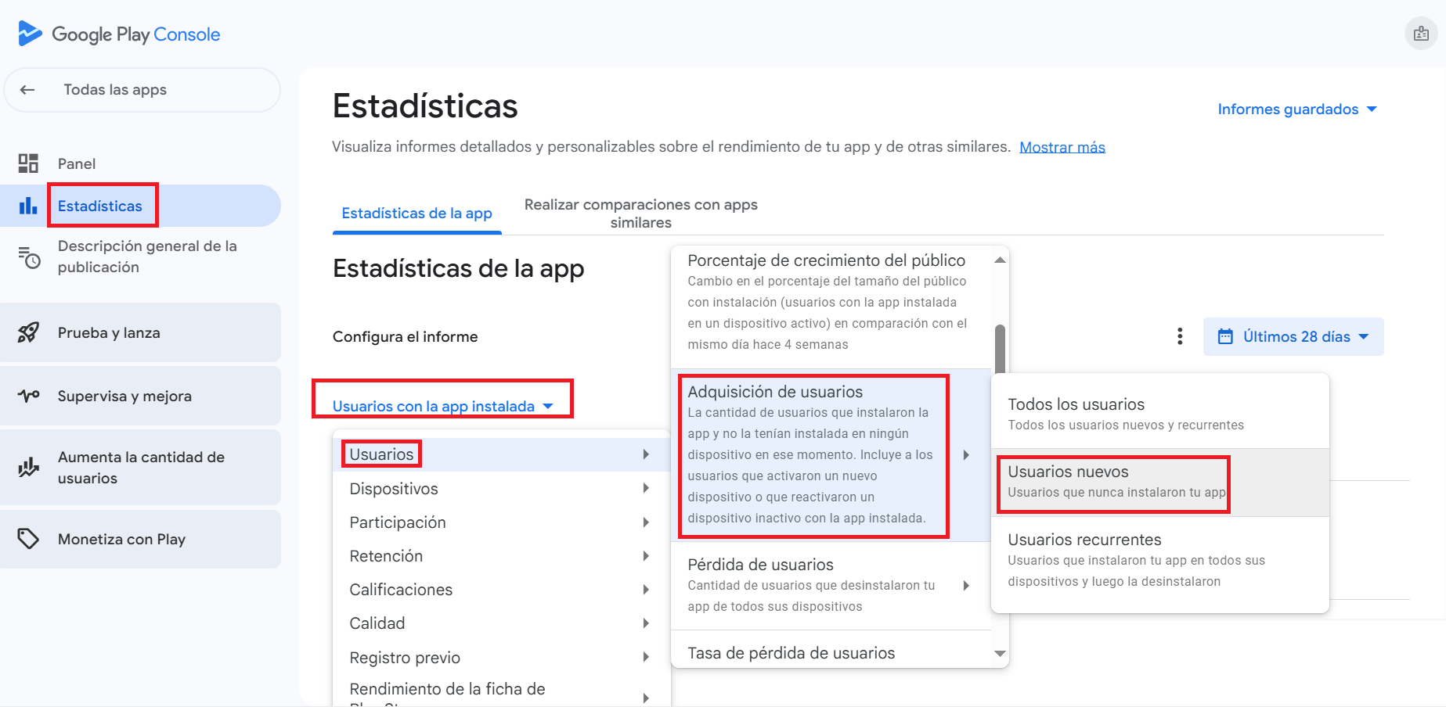Select the Estadísticas de la app tab

(416, 214)
